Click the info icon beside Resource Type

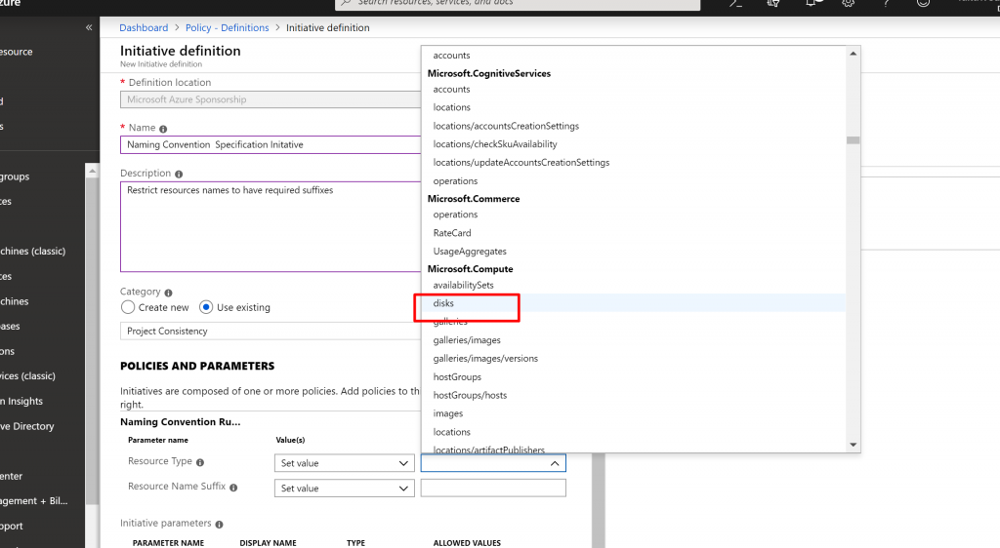(x=200, y=462)
